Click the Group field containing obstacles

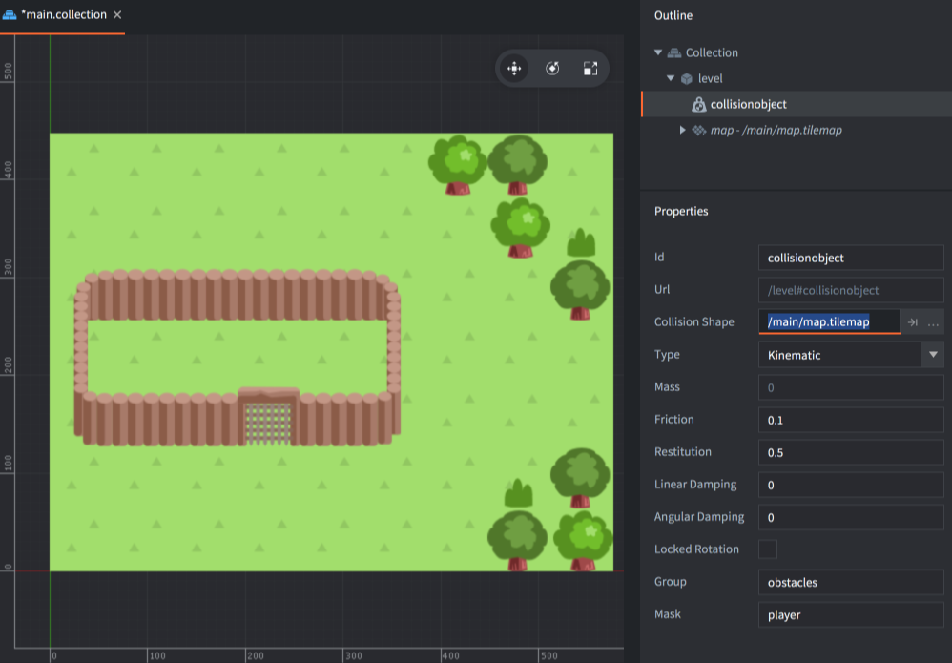(x=850, y=582)
